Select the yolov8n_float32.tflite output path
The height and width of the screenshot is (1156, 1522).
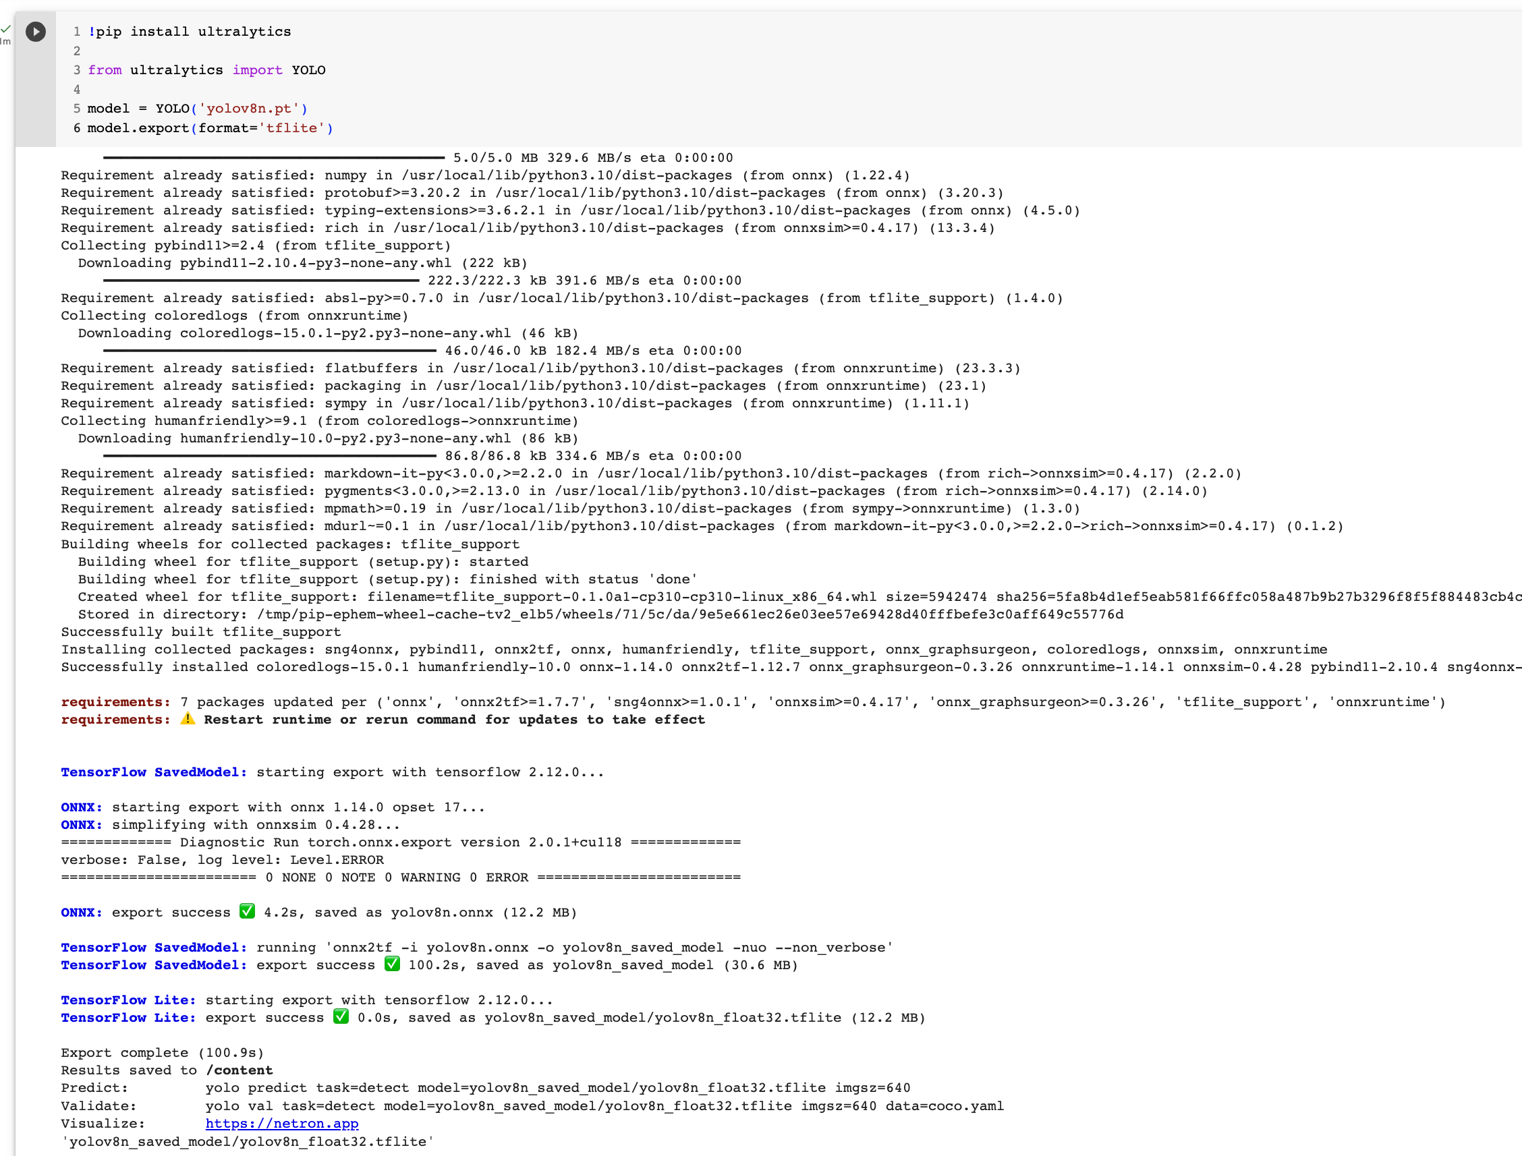point(663,1018)
